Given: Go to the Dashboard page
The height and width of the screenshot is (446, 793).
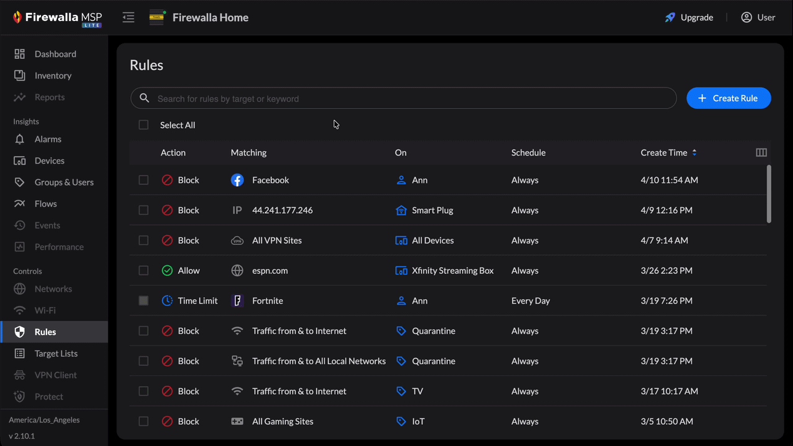Looking at the screenshot, I should (x=55, y=54).
